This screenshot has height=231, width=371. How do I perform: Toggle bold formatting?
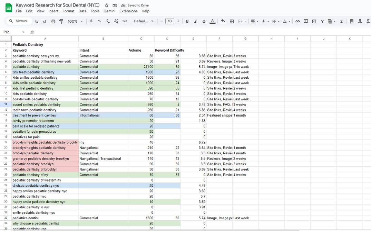click(x=187, y=21)
